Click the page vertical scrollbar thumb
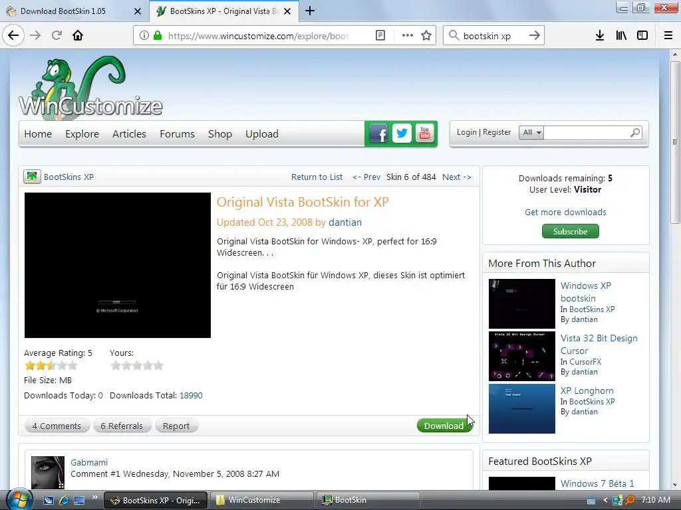The height and width of the screenshot is (510, 681). (674, 142)
